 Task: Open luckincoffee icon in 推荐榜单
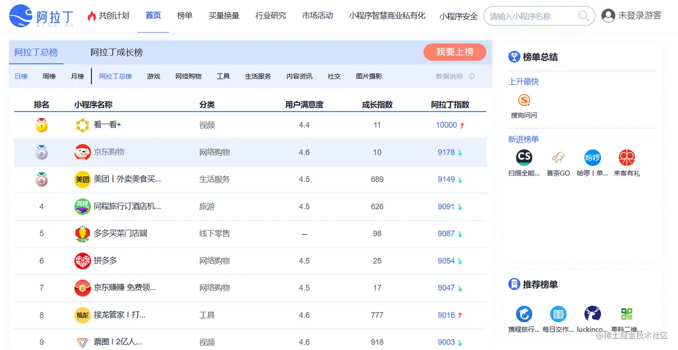(592, 314)
